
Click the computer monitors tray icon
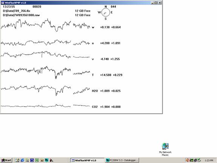pos(195,160)
